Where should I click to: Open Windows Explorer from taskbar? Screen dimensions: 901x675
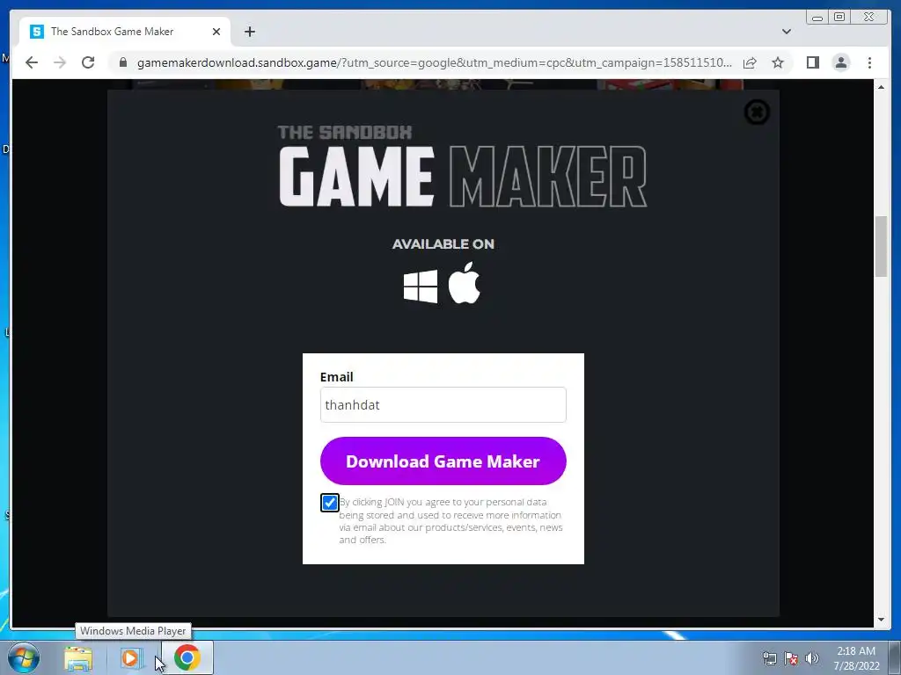pyautogui.click(x=78, y=657)
